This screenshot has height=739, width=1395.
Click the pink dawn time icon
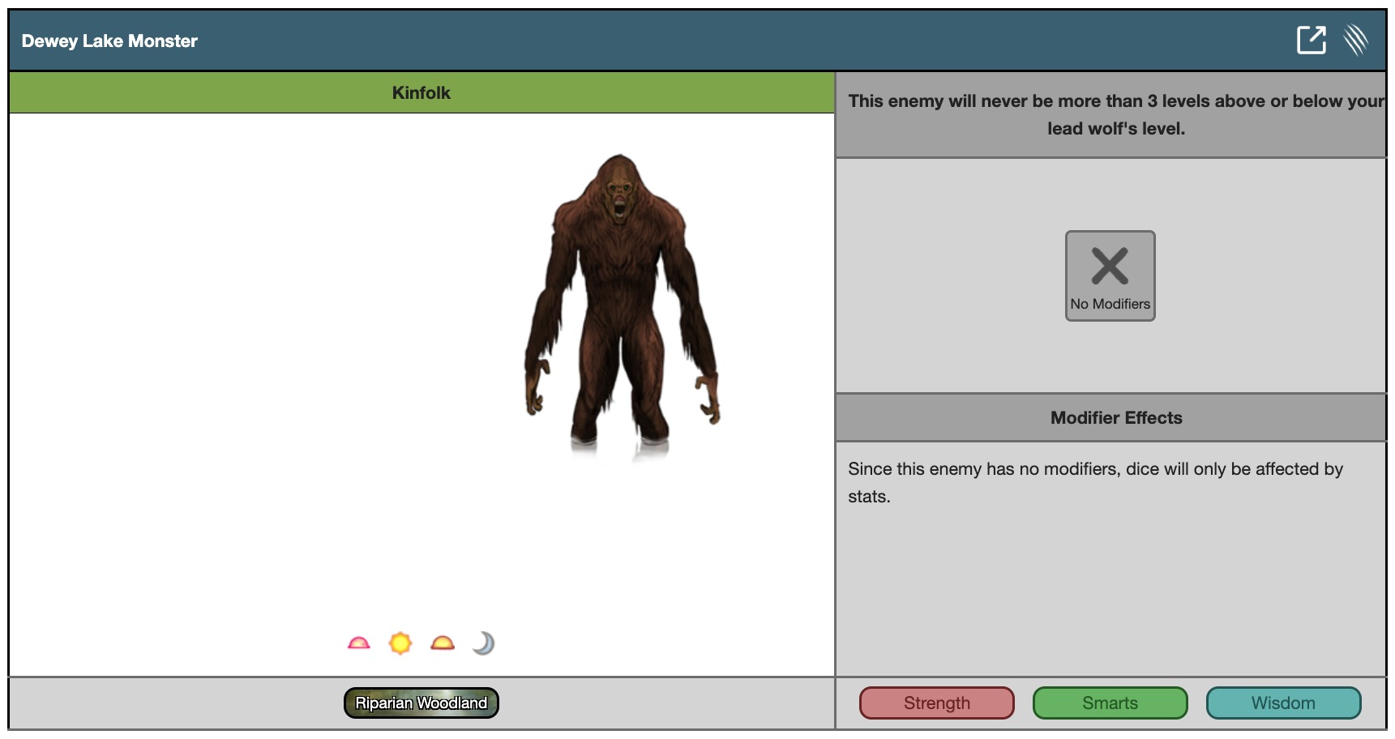[358, 643]
